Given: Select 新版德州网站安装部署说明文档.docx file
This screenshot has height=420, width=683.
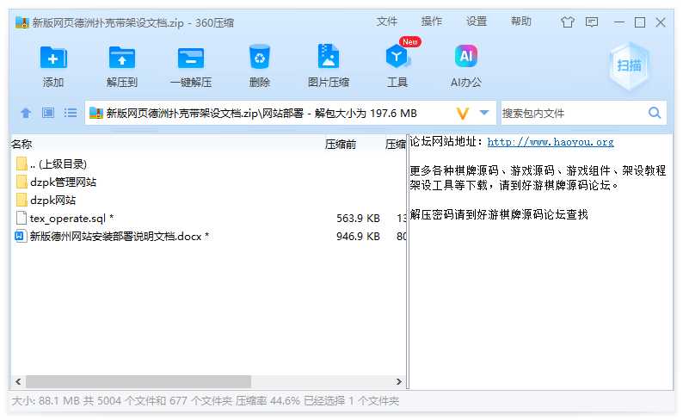Looking at the screenshot, I should (x=209, y=236).
